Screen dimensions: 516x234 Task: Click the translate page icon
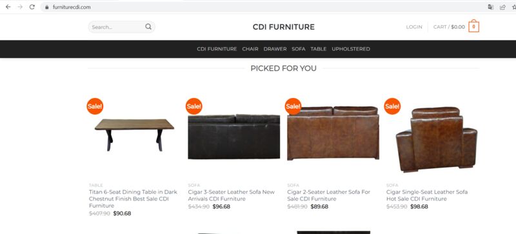491,7
